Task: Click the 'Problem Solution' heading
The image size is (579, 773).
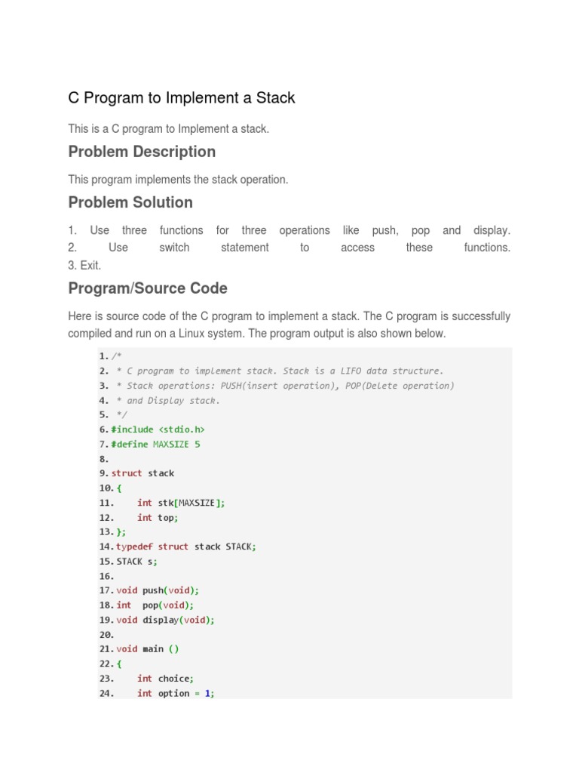Action: pos(130,202)
